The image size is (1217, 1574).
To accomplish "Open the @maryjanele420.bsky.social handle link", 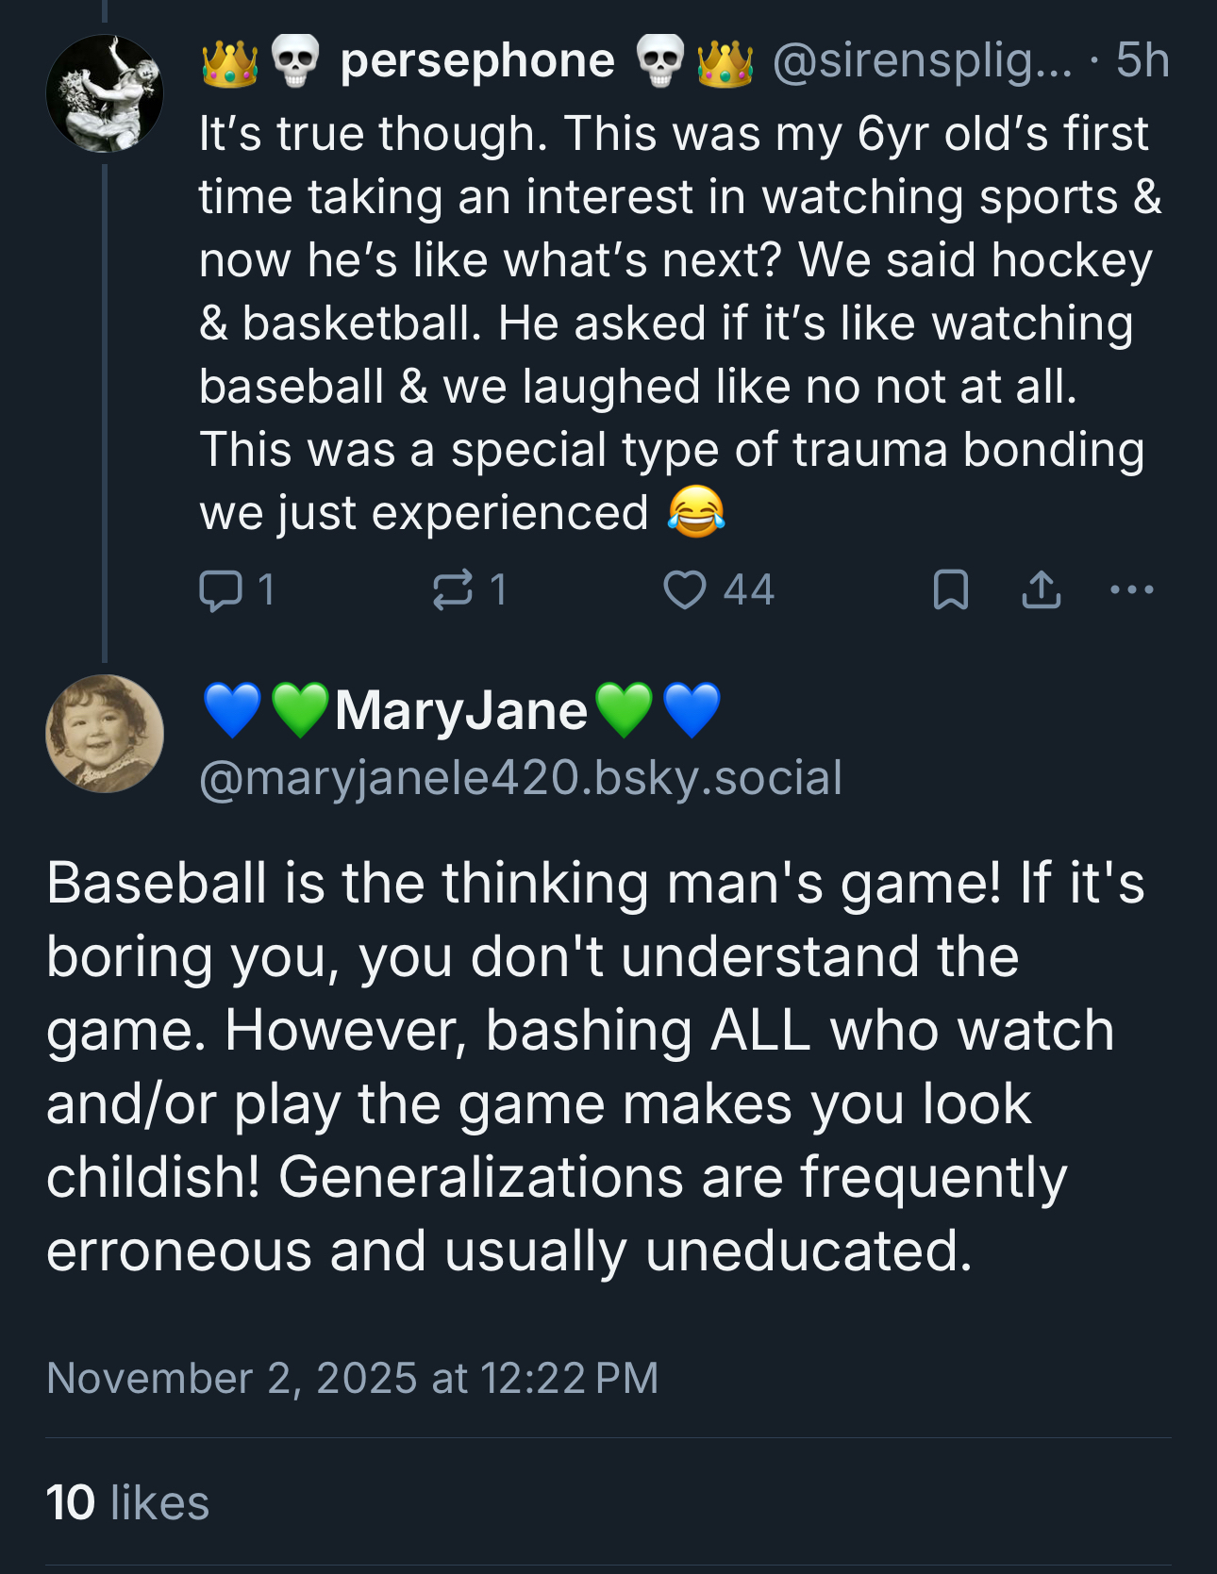I will click(521, 778).
